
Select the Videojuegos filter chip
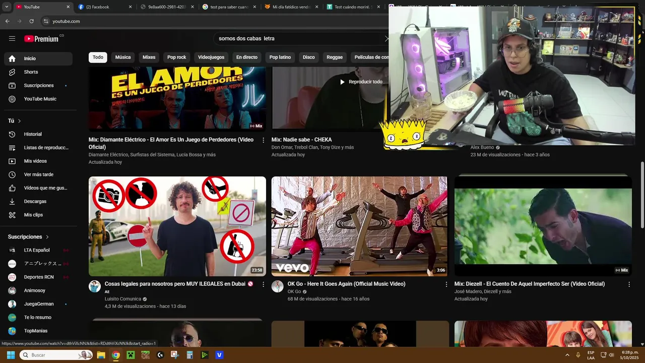coord(211,57)
